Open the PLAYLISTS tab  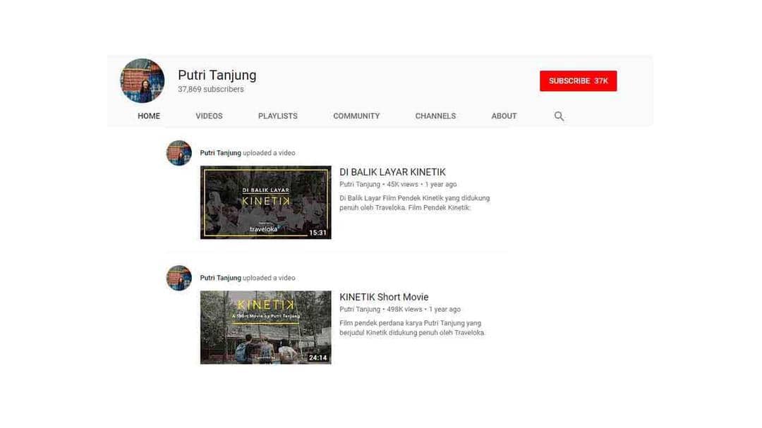[x=277, y=116]
